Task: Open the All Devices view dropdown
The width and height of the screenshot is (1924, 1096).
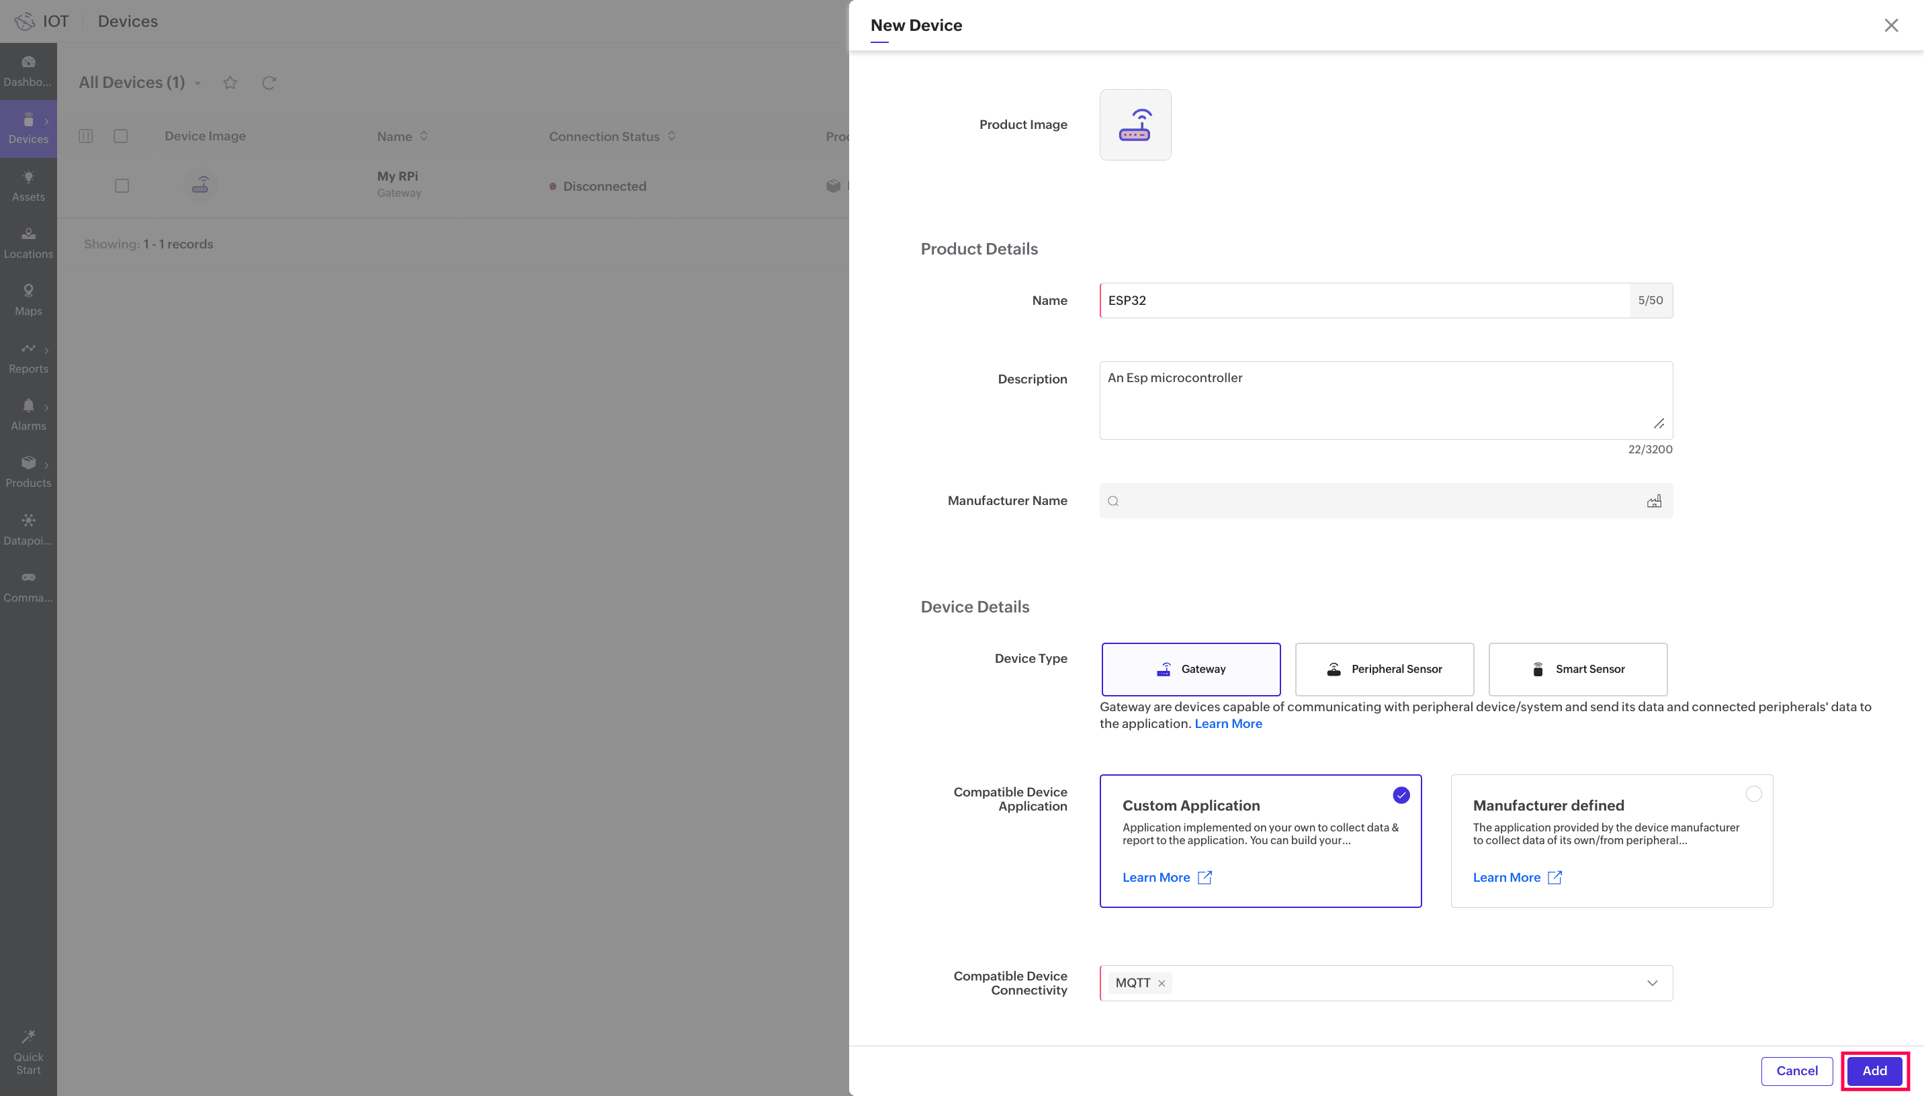Action: point(198,83)
